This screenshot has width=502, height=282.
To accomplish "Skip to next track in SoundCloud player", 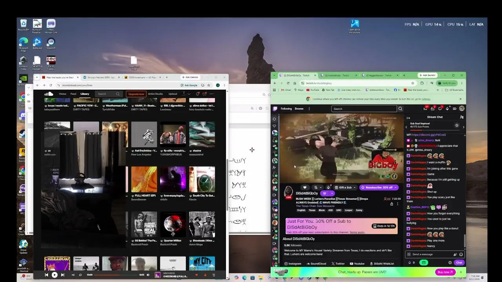I will [x=62, y=275].
